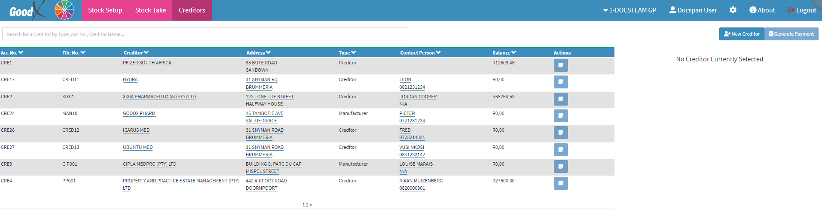Viewport: 822px width, 209px height.
Task: Open the Stock Setup tab
Action: (x=105, y=10)
